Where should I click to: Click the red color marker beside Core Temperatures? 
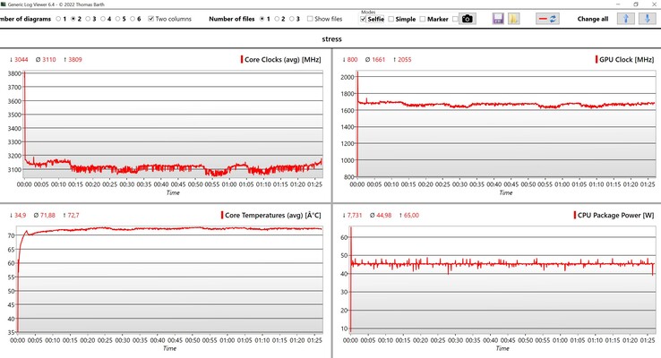pyautogui.click(x=220, y=216)
